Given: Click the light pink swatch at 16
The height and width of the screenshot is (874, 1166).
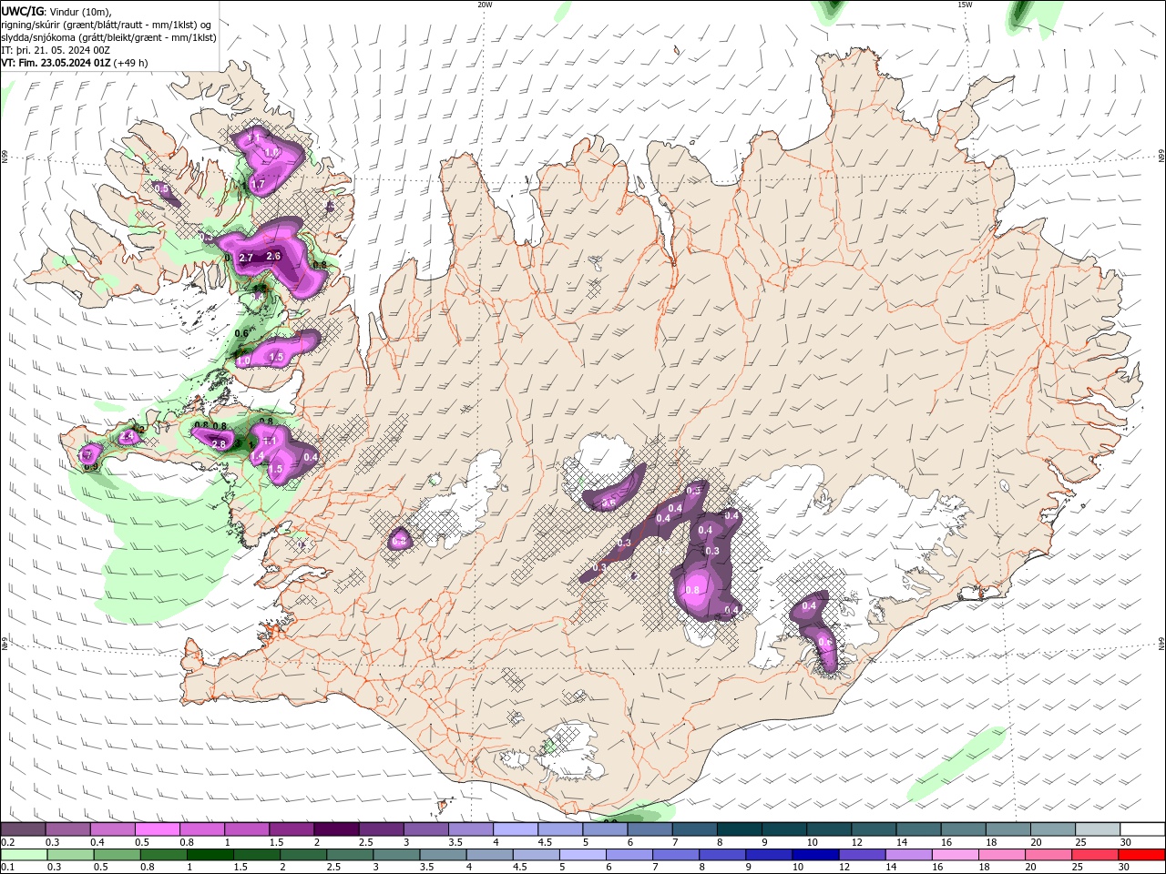Looking at the screenshot, I should [954, 855].
